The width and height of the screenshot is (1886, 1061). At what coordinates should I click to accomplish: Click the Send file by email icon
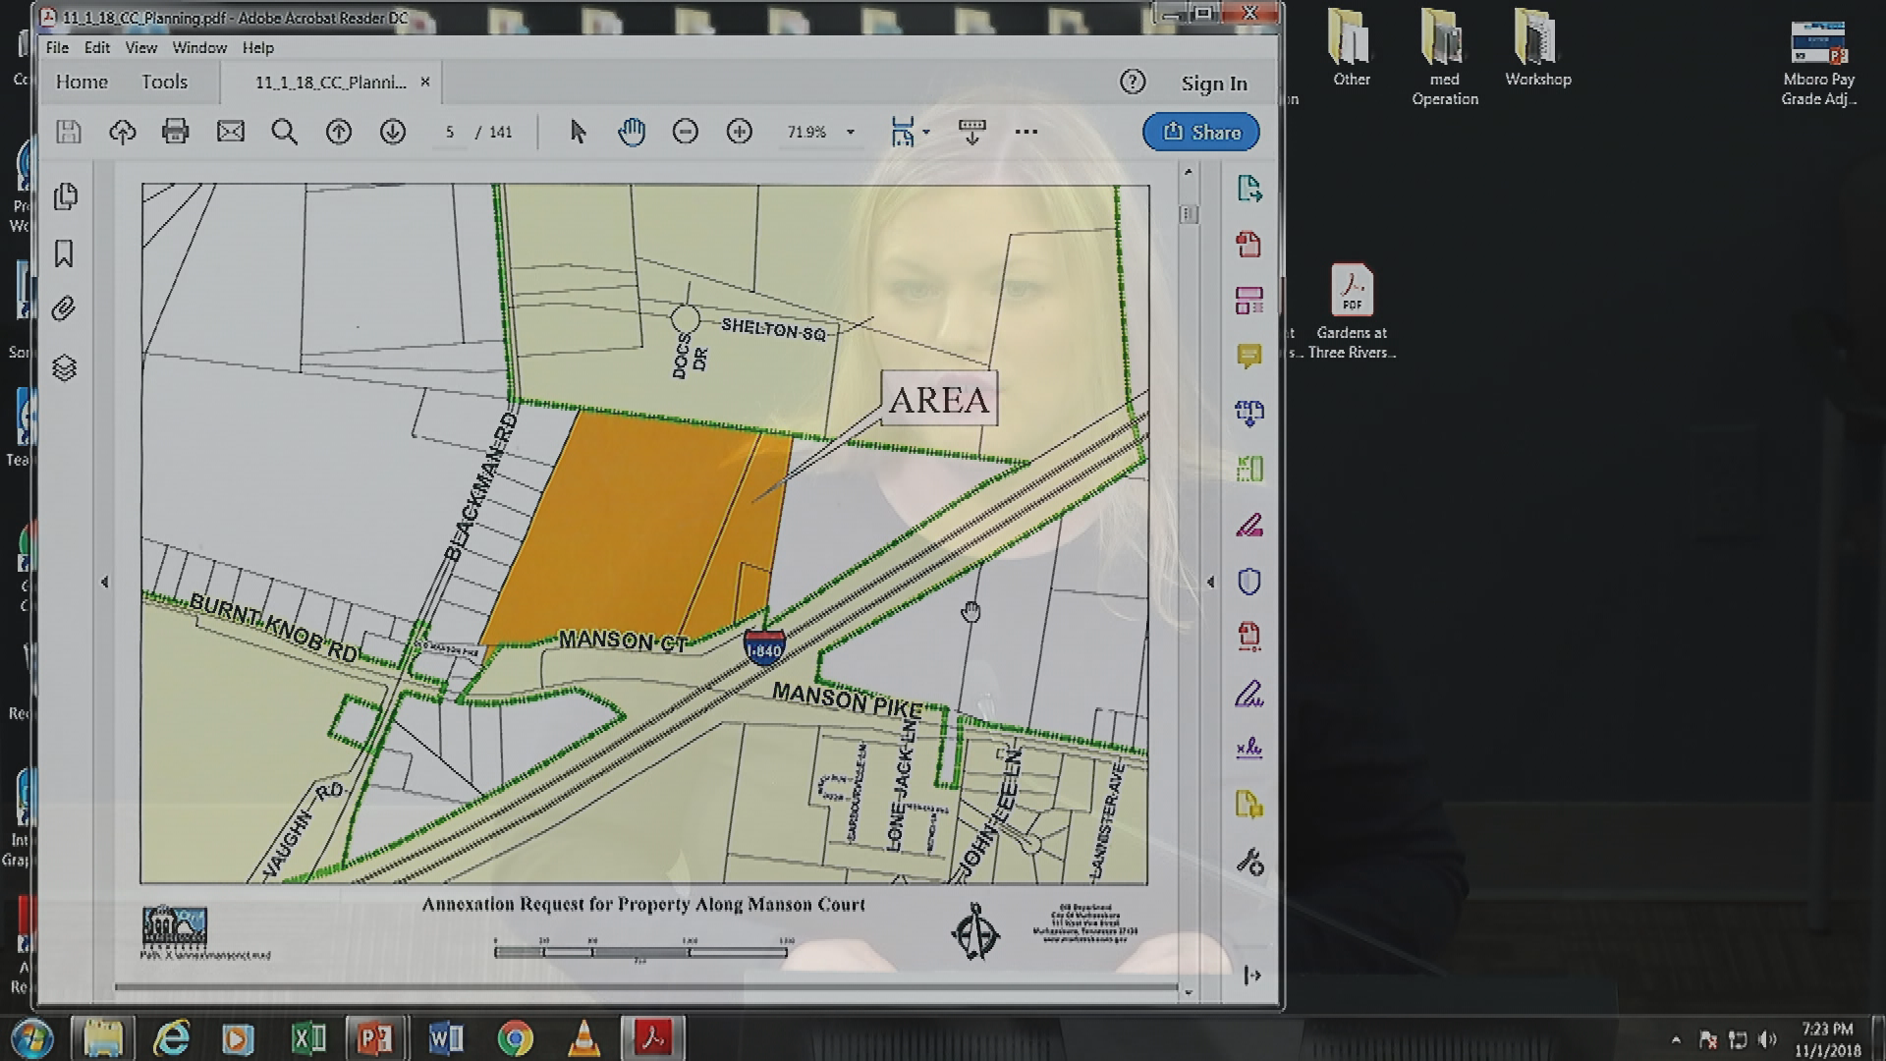pyautogui.click(x=230, y=132)
